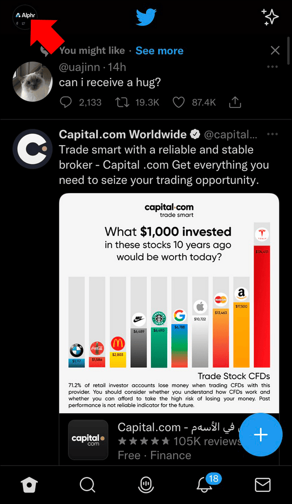Select the Search magnifier icon
The image size is (292, 504).
87,485
